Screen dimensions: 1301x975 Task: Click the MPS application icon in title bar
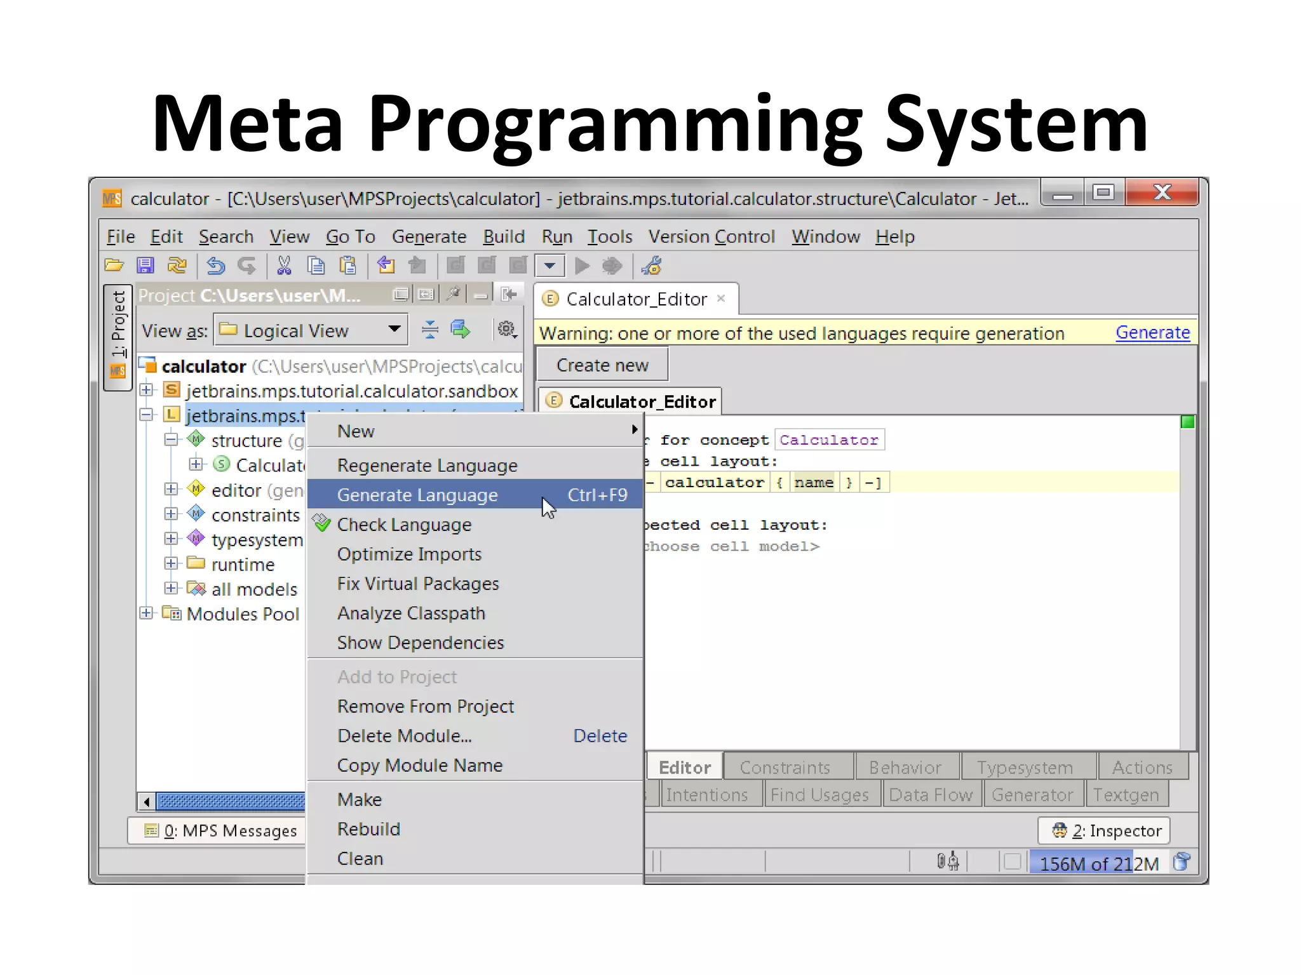coord(112,199)
